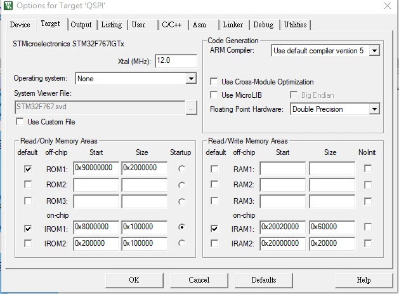Tick the Use Custom File checkbox
This screenshot has height=294, width=399.
click(20, 121)
